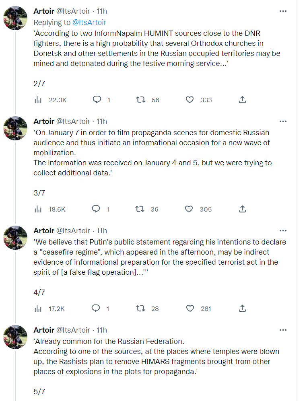307x401 pixels.
Task: Like the 2/7 tweet with 333 likes
Action: [x=190, y=100]
